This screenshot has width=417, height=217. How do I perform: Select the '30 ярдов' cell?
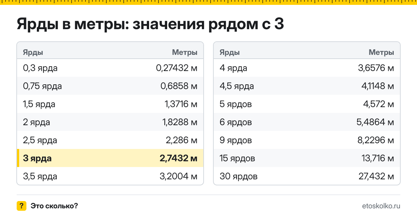coord(239,176)
